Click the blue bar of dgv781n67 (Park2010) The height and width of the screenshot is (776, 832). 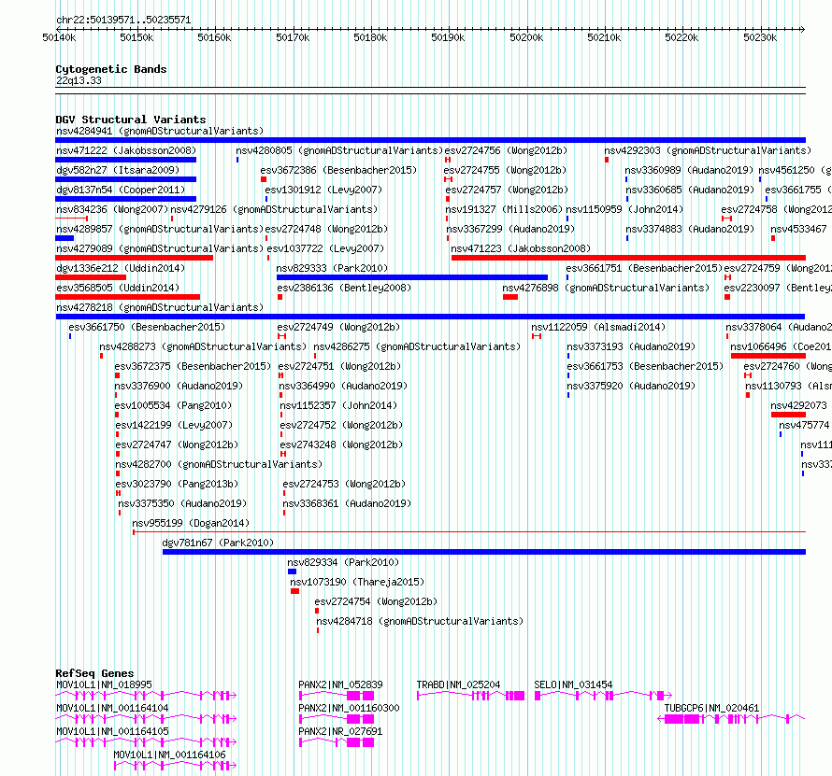tap(484, 552)
